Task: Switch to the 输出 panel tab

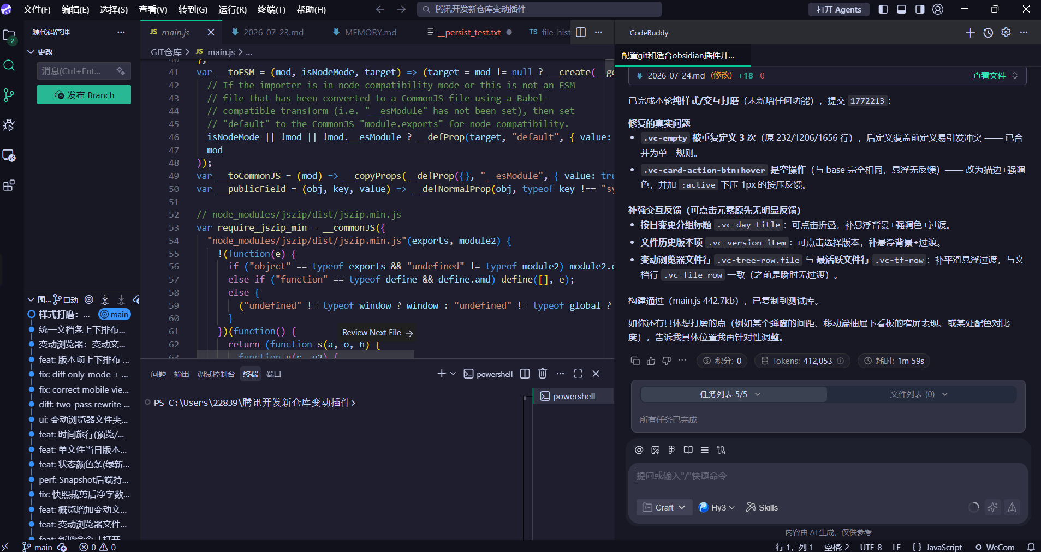Action: click(x=181, y=374)
